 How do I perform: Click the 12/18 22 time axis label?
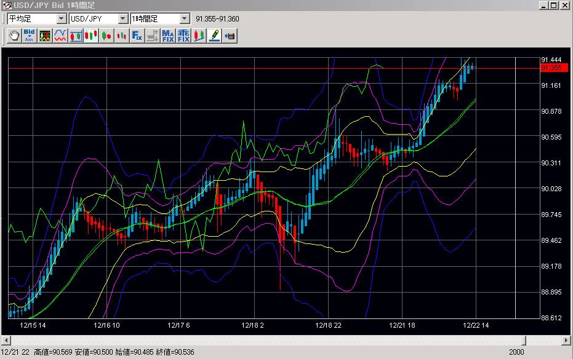click(328, 325)
